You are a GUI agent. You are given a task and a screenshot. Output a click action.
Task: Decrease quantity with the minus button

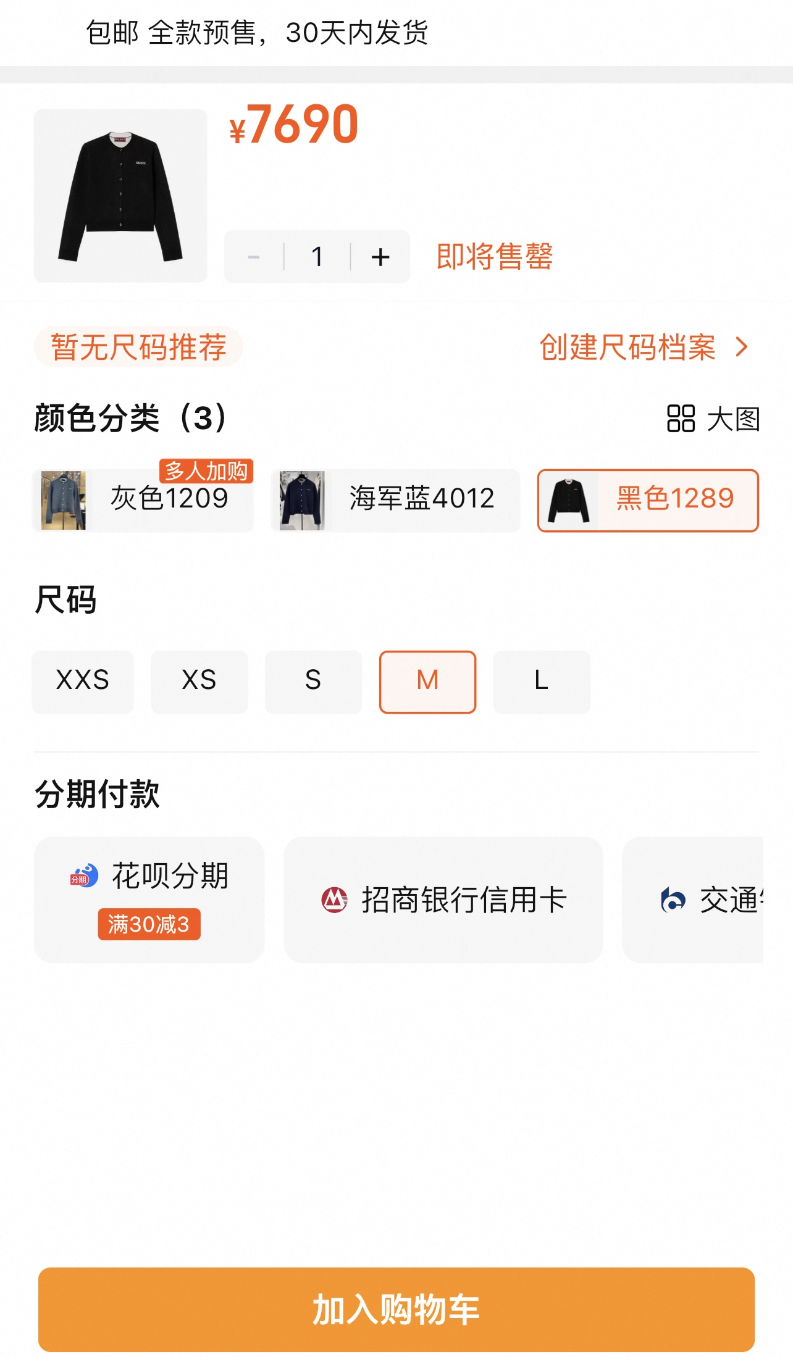tap(254, 257)
